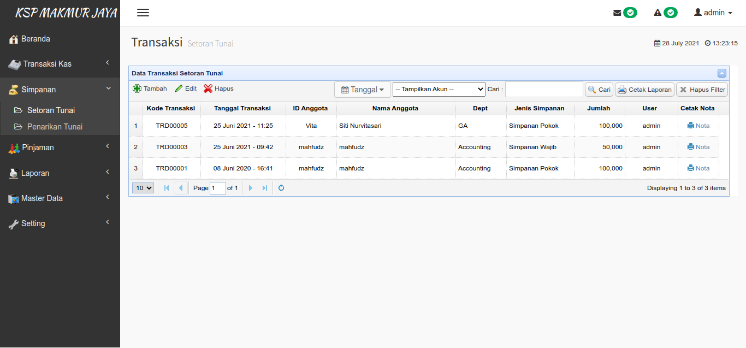This screenshot has width=746, height=348.
Task: Print Nota for TRD00003
Action: 698,147
